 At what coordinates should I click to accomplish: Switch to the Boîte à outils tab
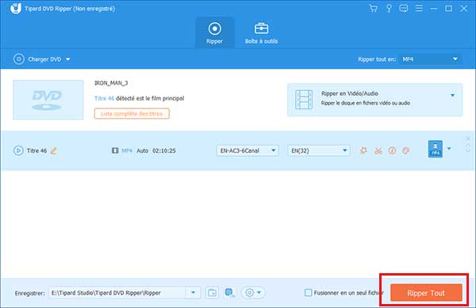coord(261,33)
